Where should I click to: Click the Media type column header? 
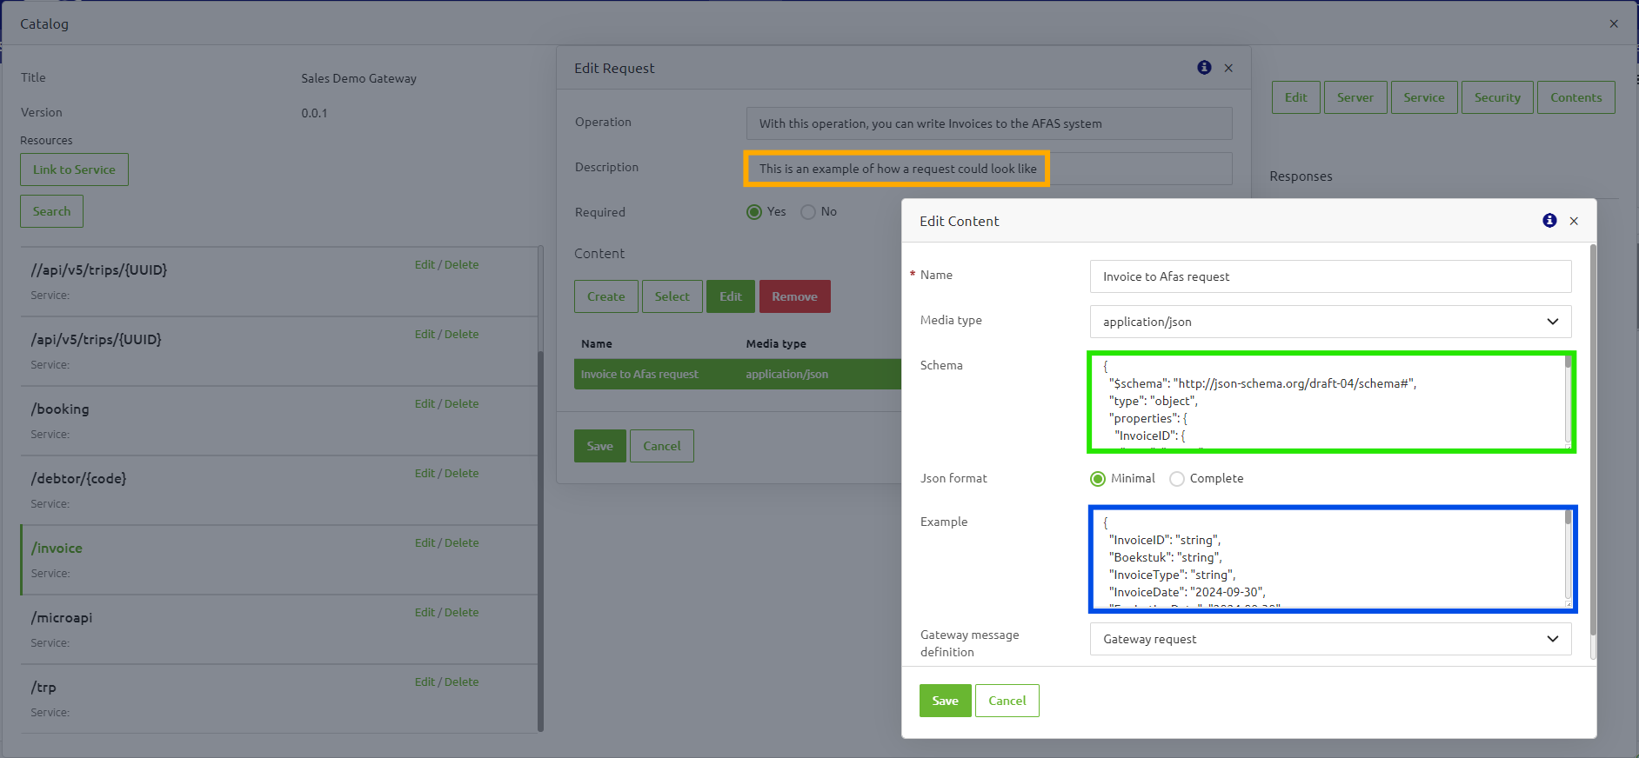coord(776,344)
